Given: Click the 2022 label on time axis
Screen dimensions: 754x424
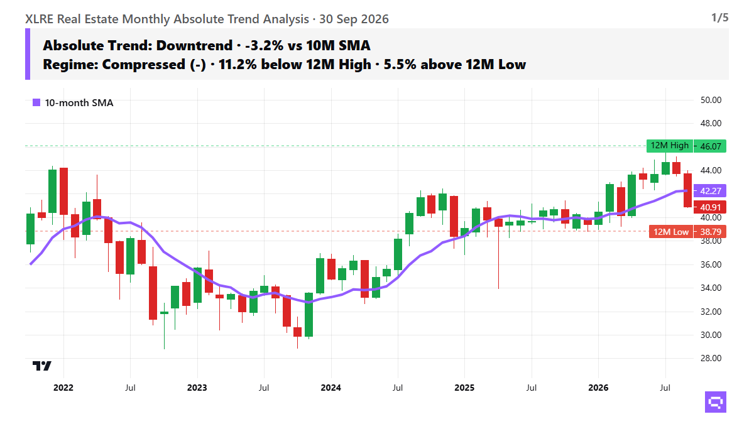Looking at the screenshot, I should point(63,388).
